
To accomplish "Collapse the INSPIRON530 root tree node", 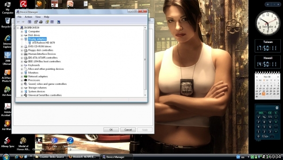I will (18, 28).
